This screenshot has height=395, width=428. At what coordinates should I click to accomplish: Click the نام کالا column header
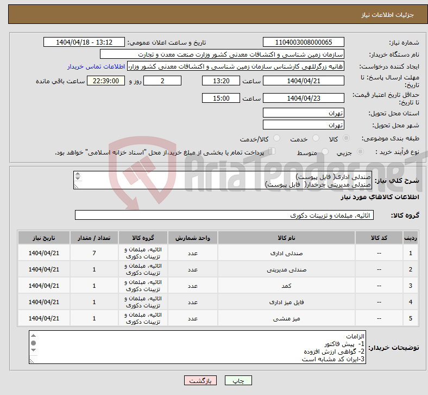[286, 238]
